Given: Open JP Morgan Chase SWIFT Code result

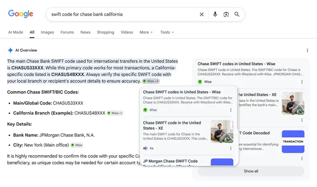Looking at the screenshot, I should point(170,161).
